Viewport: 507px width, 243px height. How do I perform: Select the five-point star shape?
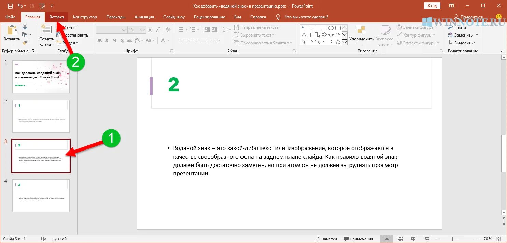tap(338, 42)
